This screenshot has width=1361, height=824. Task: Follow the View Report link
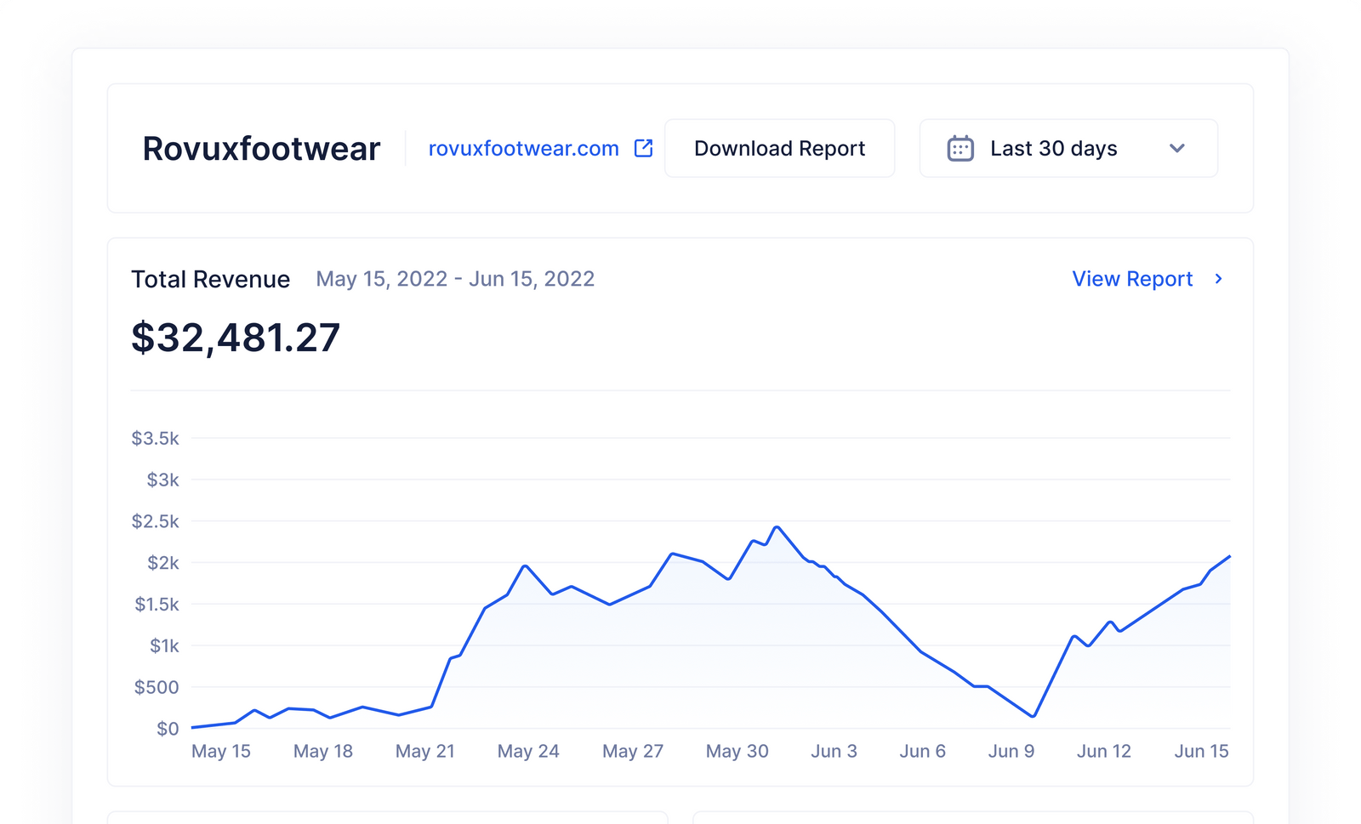(x=1131, y=279)
